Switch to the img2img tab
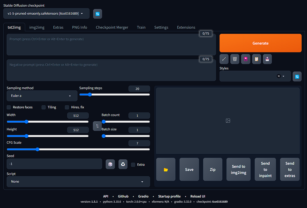307x208 pixels. pos(37,27)
